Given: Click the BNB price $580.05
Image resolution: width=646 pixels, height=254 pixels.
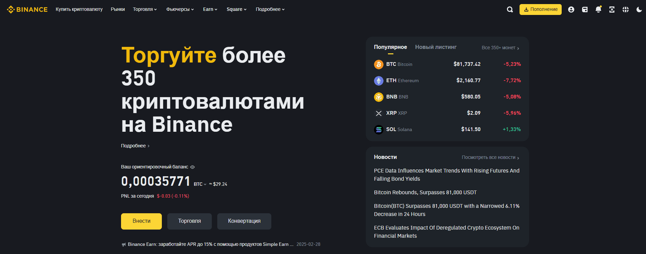Looking at the screenshot, I should [471, 97].
